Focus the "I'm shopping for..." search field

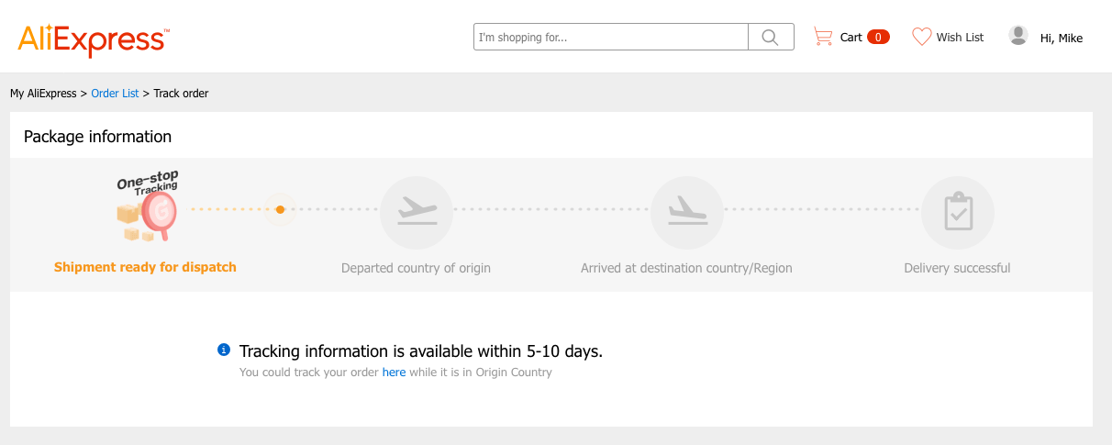[611, 37]
